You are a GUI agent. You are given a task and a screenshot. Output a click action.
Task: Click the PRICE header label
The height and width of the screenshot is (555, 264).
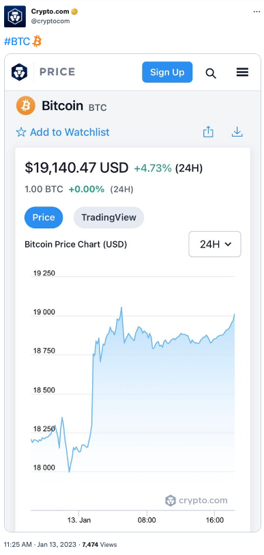tap(57, 72)
